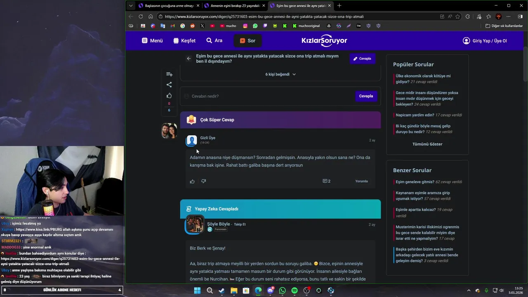Click the orange Sor ask button
The image size is (528, 297).
(x=247, y=40)
